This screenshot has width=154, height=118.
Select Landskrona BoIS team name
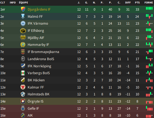[x=41, y=59]
